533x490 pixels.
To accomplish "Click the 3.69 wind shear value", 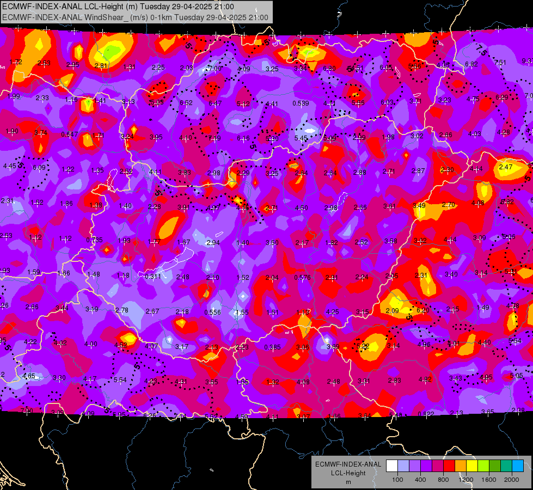I will coord(333,346).
